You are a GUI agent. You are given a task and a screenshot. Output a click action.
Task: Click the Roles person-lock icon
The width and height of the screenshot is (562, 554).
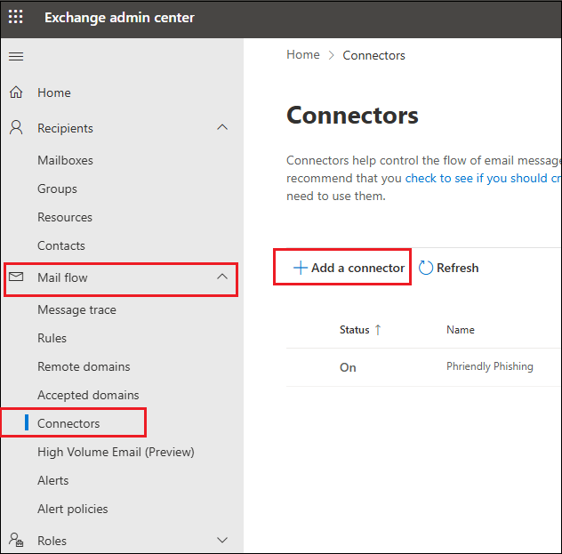tap(16, 539)
